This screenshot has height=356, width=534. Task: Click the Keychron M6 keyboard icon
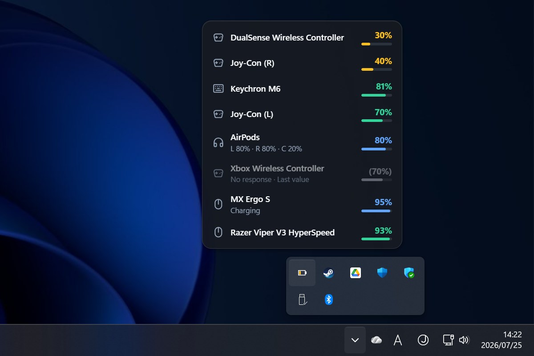218,89
